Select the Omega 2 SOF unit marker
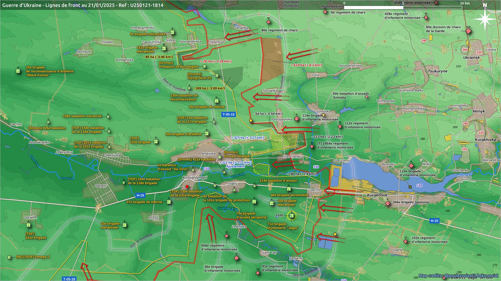Image resolution: width=501 pixels, height=281 pixels. click(x=9, y=257)
